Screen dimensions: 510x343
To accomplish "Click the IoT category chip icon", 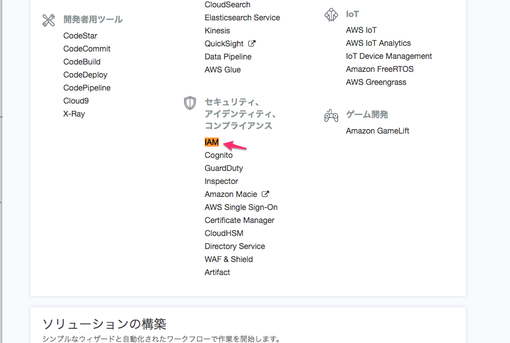I will [x=331, y=15].
